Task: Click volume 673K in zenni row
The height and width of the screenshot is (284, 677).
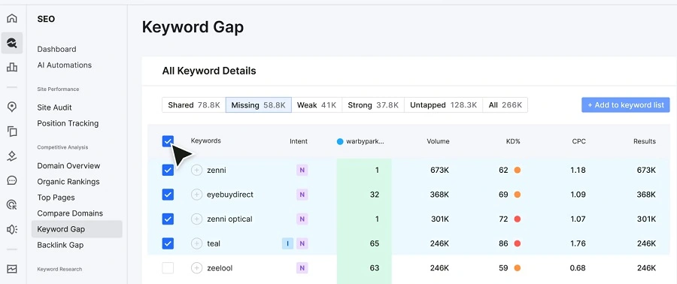Action: (x=439, y=171)
